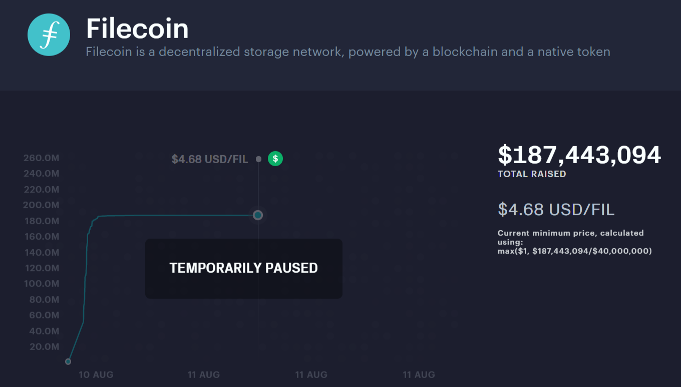Click the vertical marker line on the chart
681x387 pixels.
(258, 190)
